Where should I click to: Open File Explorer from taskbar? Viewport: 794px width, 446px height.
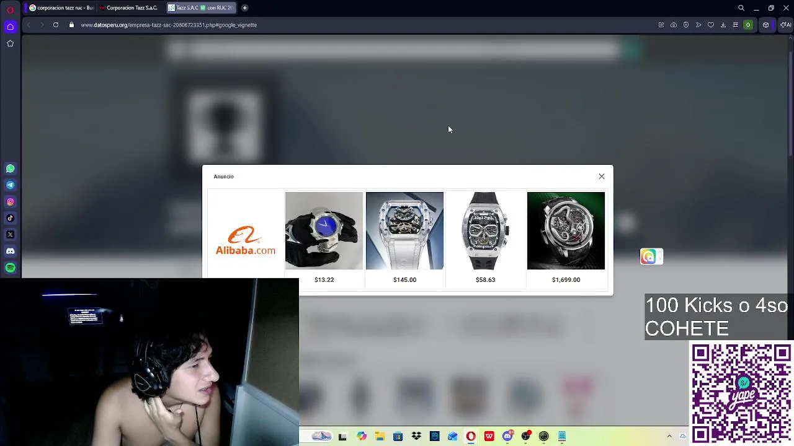(x=380, y=436)
